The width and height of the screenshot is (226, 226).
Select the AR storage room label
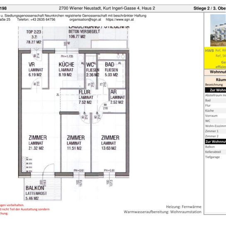(x=114, y=92)
